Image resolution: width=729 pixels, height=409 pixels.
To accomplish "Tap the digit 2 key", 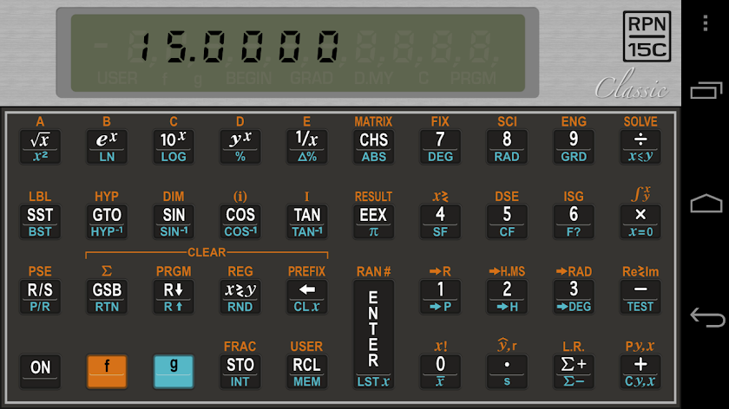I will click(507, 296).
